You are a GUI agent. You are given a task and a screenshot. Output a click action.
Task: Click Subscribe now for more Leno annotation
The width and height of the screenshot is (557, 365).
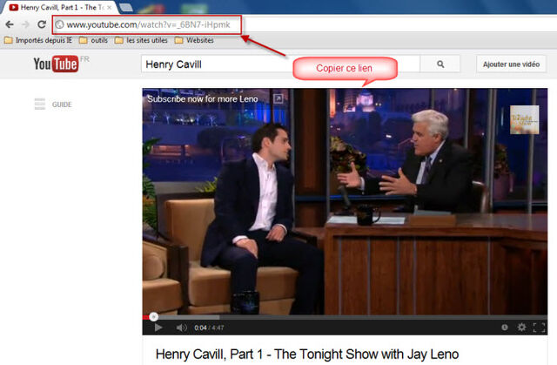click(x=203, y=98)
